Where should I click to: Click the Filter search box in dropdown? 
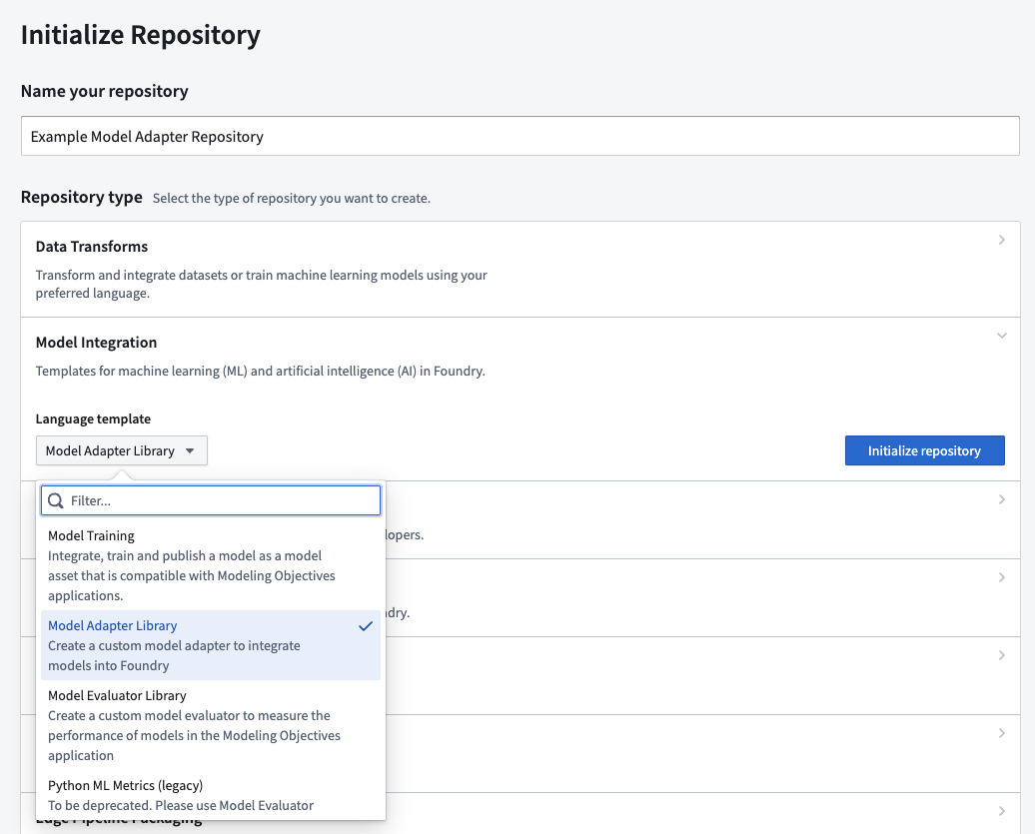(x=211, y=500)
